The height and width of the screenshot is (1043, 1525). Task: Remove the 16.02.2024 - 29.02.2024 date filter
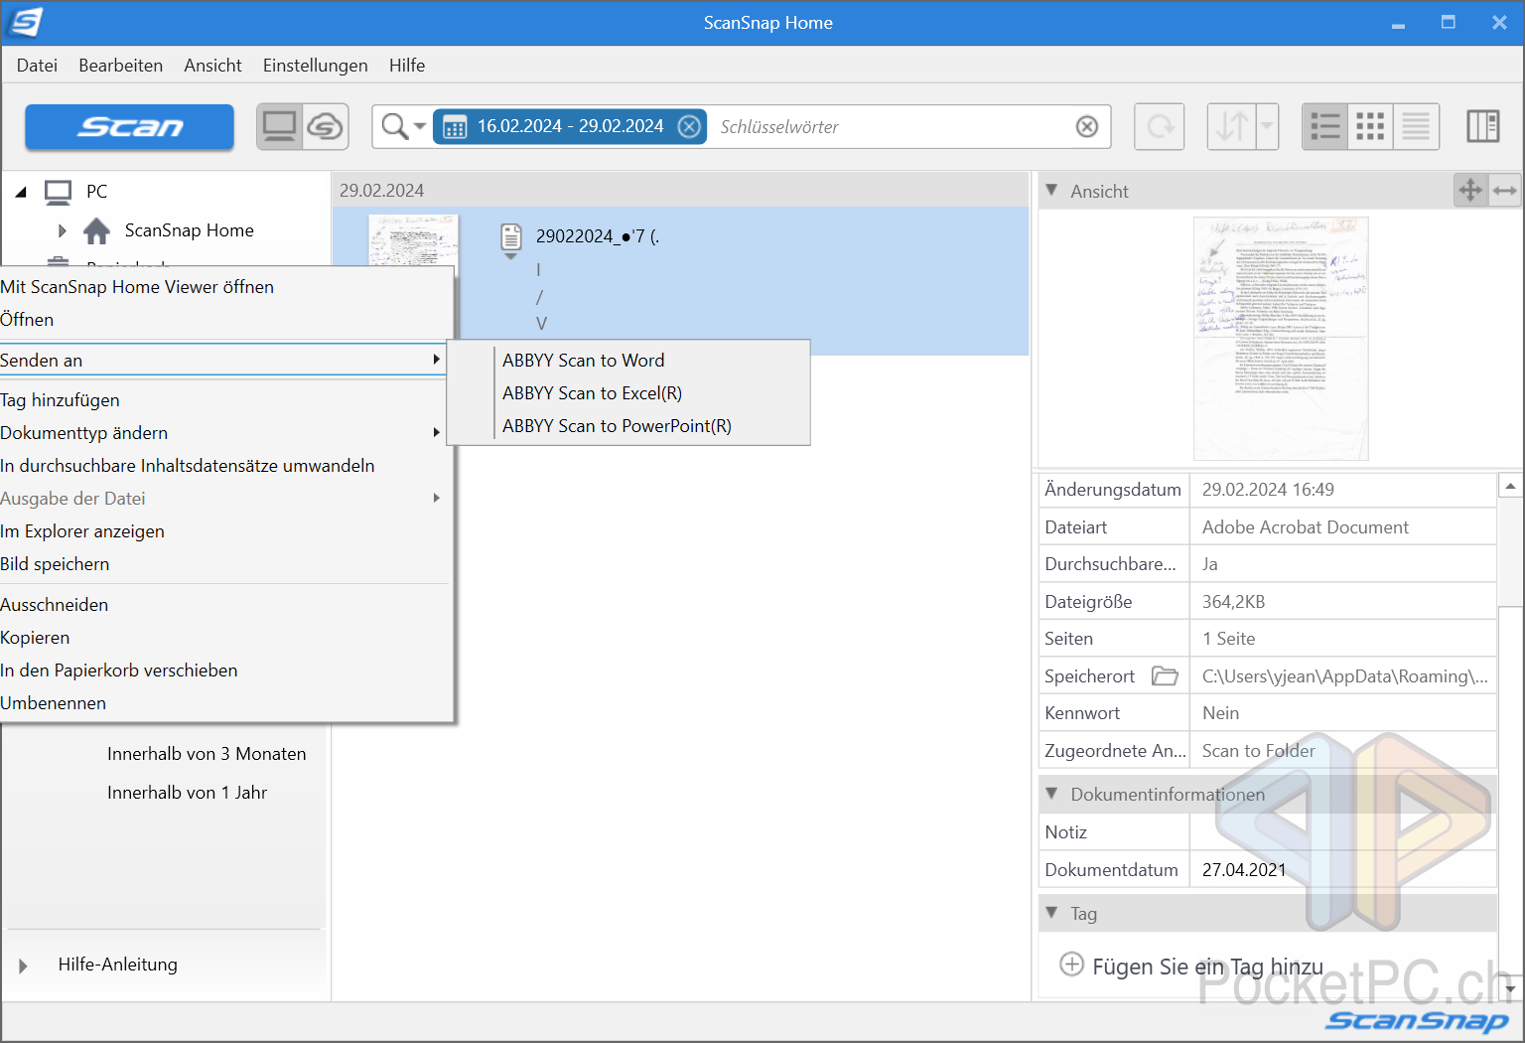[x=689, y=126]
